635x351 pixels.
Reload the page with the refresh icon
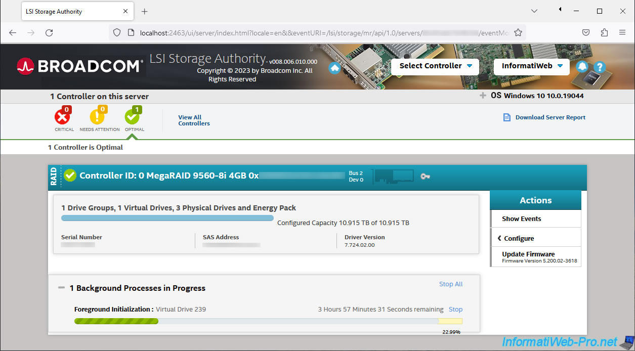(x=49, y=32)
